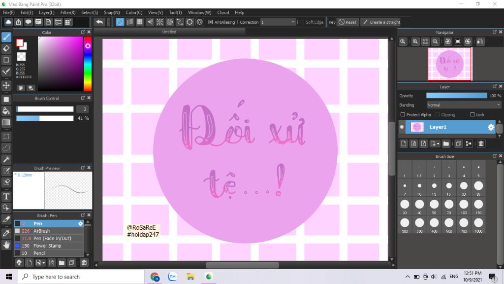Select the Lasso selection tool

6,148
